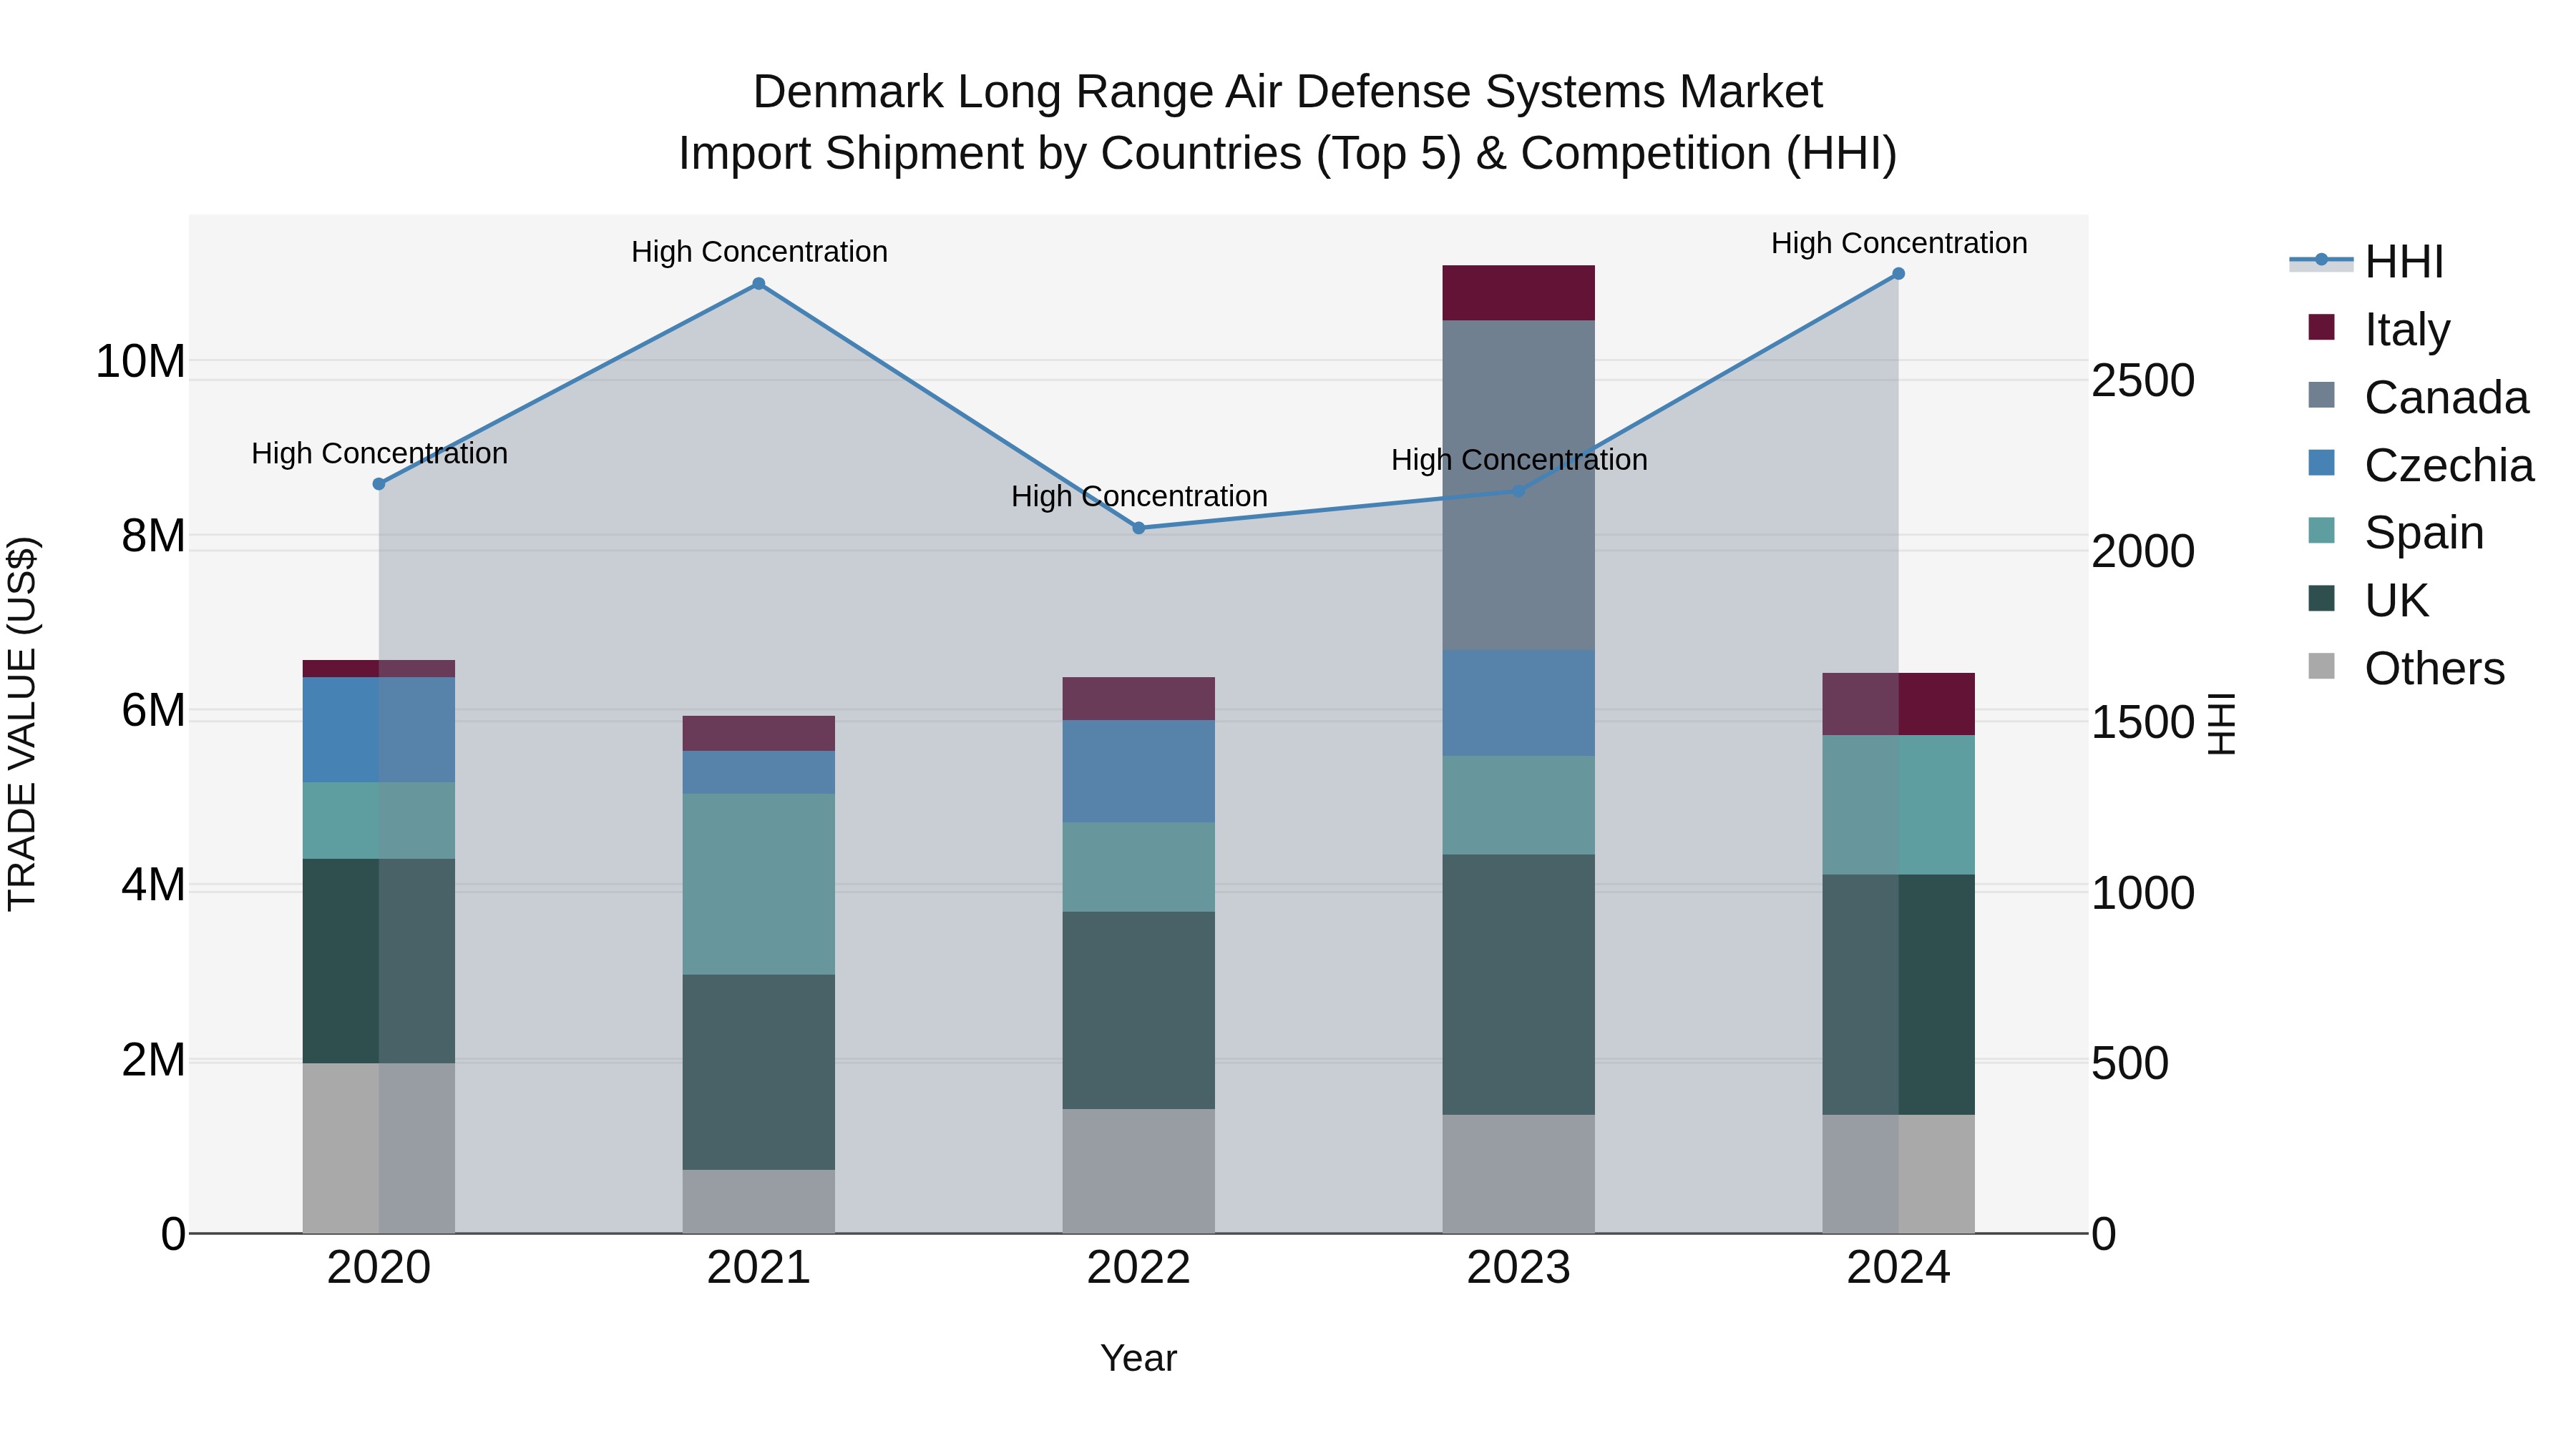Click the 2023 High Concentration annotation
Image resolution: width=2576 pixels, height=1448 pixels.
tap(1519, 460)
